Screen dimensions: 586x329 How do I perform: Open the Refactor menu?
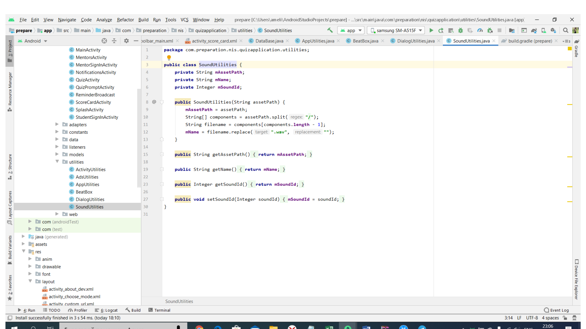click(125, 20)
